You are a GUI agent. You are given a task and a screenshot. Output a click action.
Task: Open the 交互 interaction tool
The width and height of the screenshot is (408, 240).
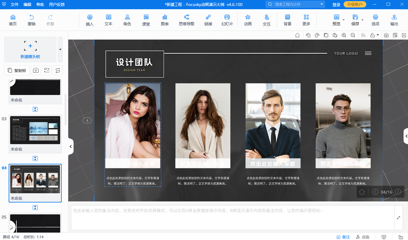click(x=267, y=20)
